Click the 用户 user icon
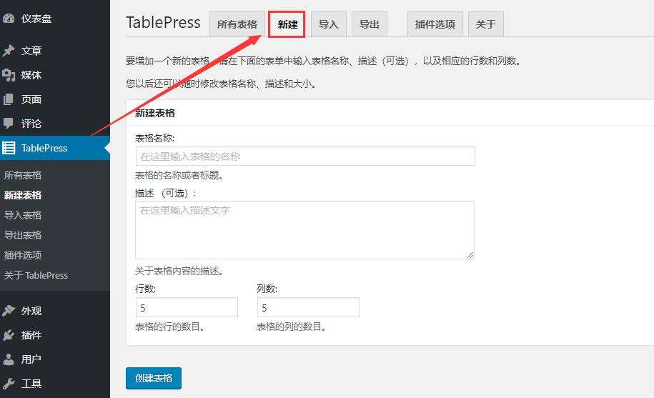The height and width of the screenshot is (398, 654). point(9,359)
